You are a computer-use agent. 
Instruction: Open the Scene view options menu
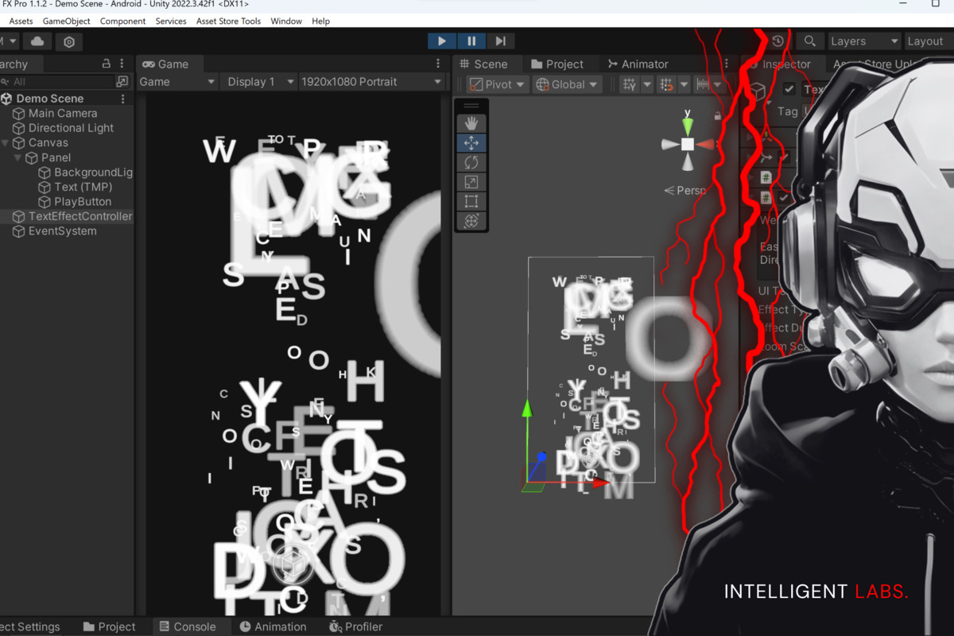coord(726,64)
